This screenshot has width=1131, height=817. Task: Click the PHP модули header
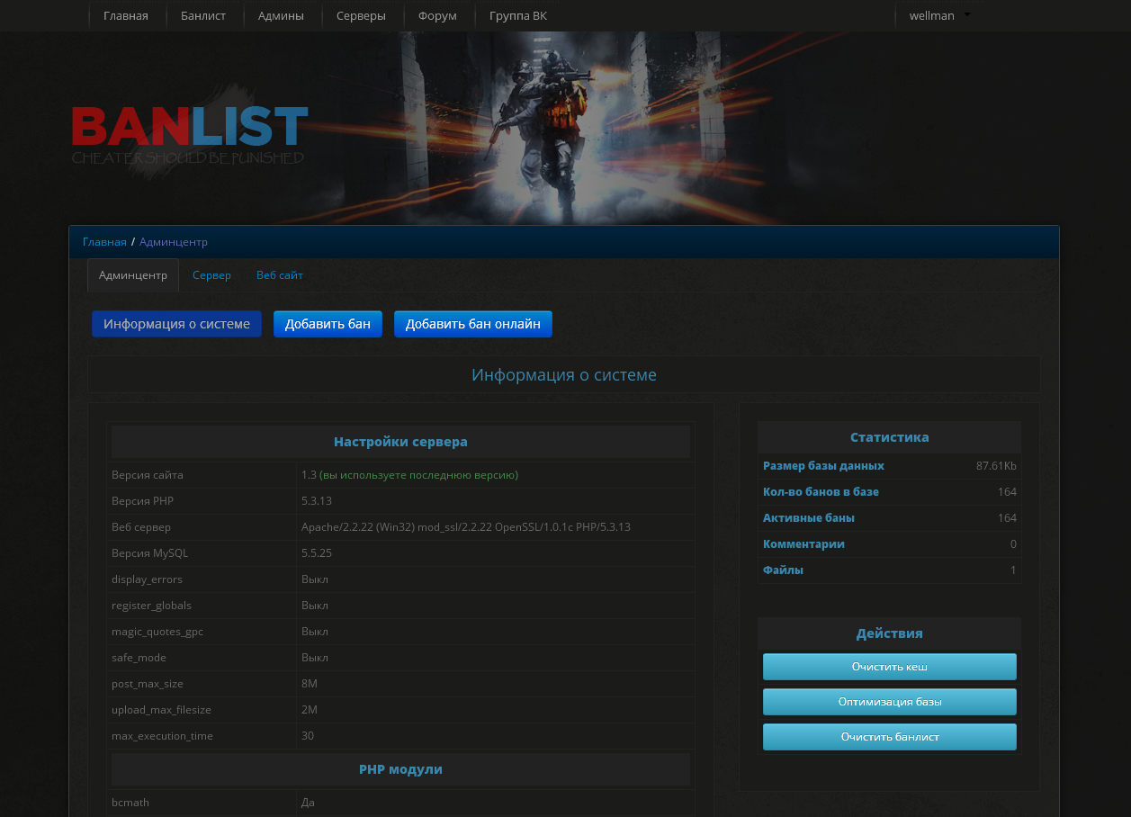pyautogui.click(x=400, y=769)
